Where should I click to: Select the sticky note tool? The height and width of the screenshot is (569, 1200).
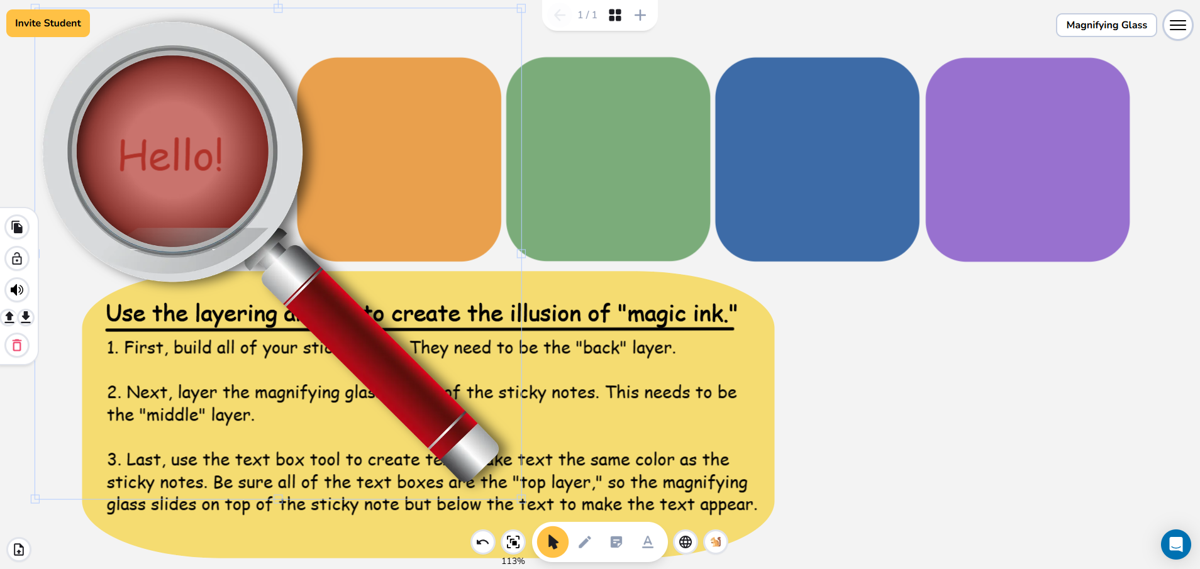[x=616, y=542]
